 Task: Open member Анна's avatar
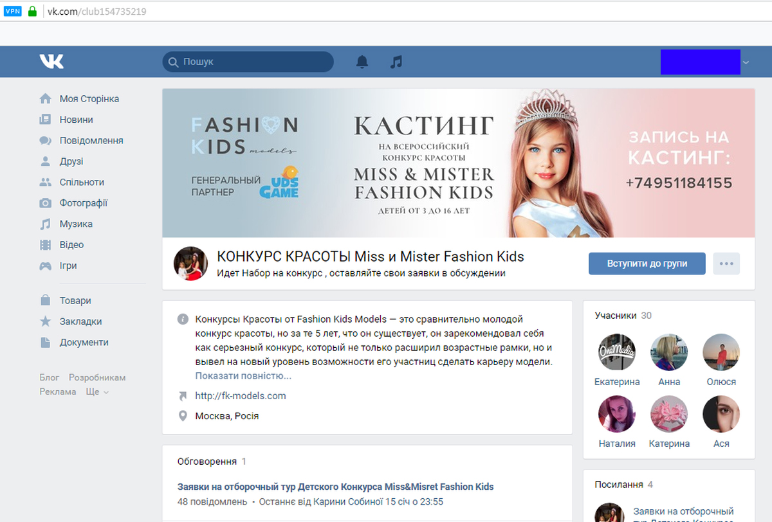pos(669,352)
